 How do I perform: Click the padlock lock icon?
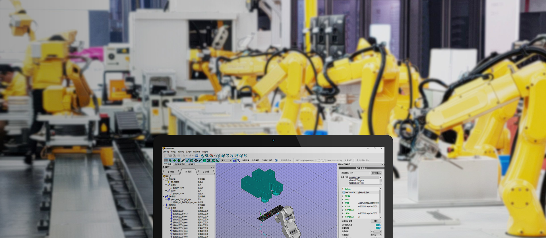coord(170,161)
